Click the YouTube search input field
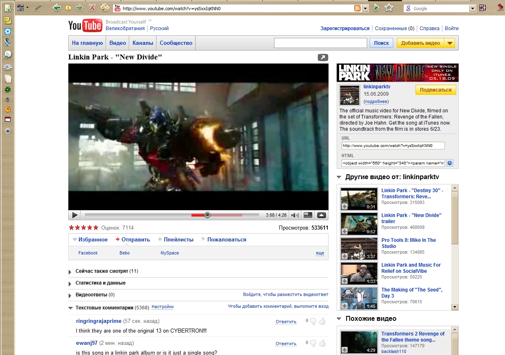 321,43
